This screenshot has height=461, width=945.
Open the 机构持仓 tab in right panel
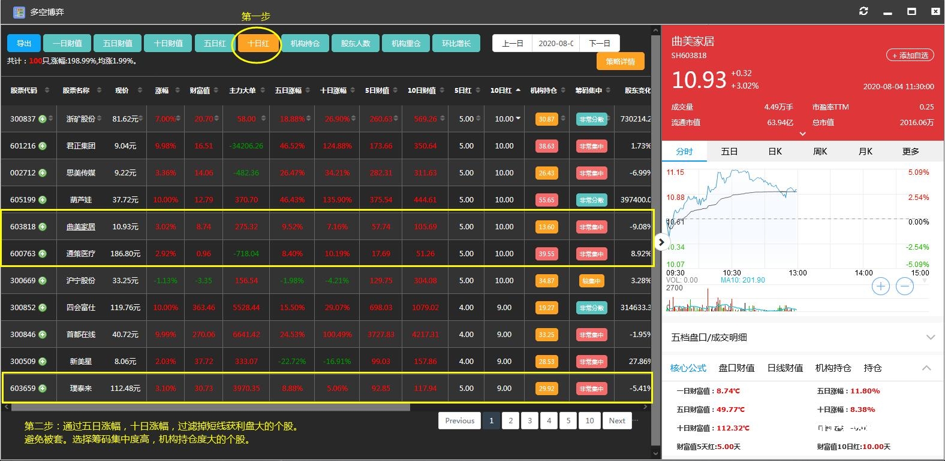(x=833, y=368)
